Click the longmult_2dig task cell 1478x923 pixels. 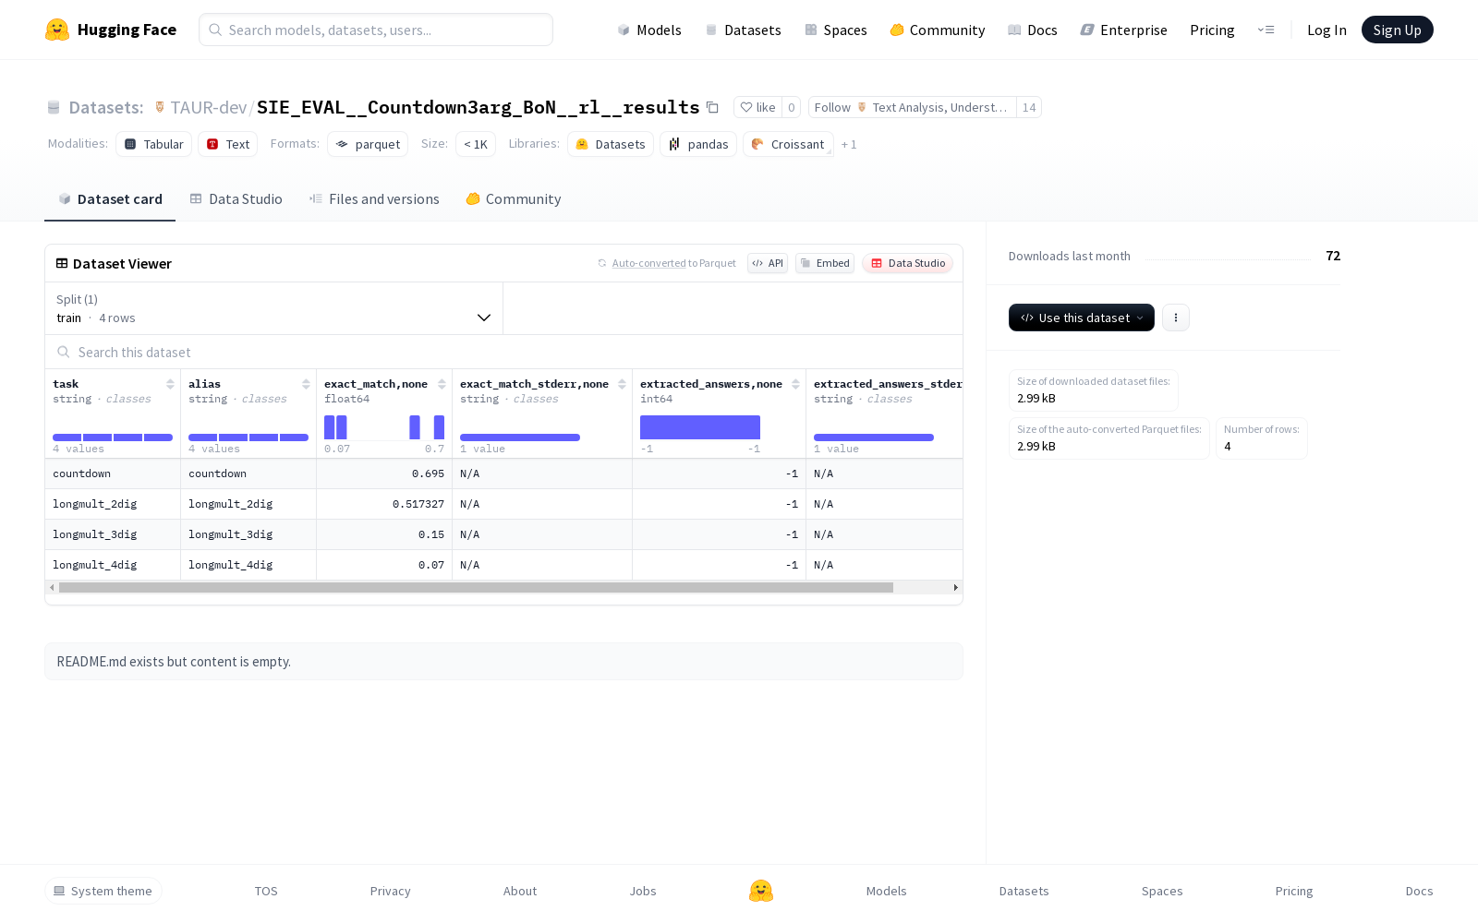point(113,504)
